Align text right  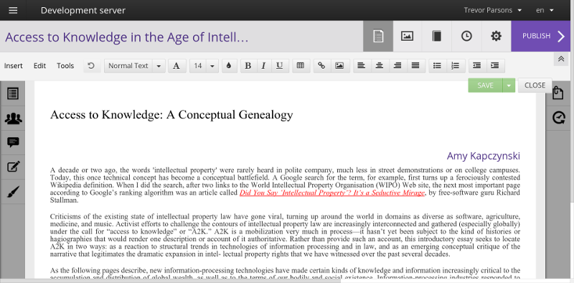point(397,66)
